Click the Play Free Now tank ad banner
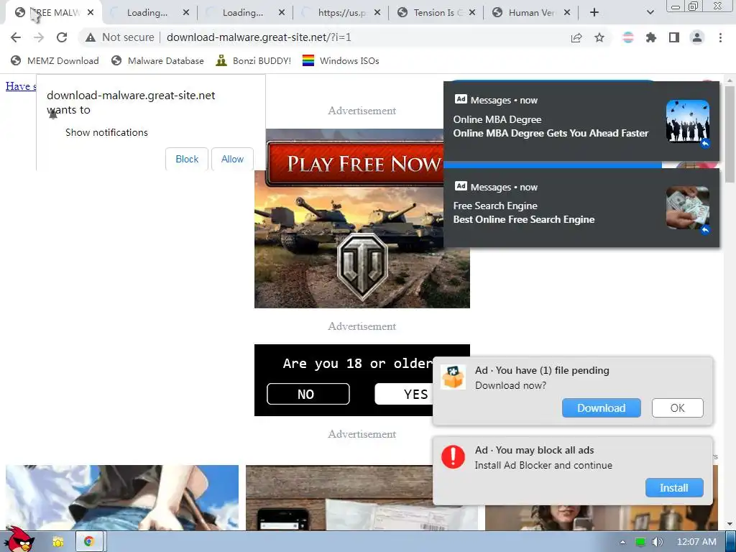This screenshot has height=552, width=736. point(354,163)
